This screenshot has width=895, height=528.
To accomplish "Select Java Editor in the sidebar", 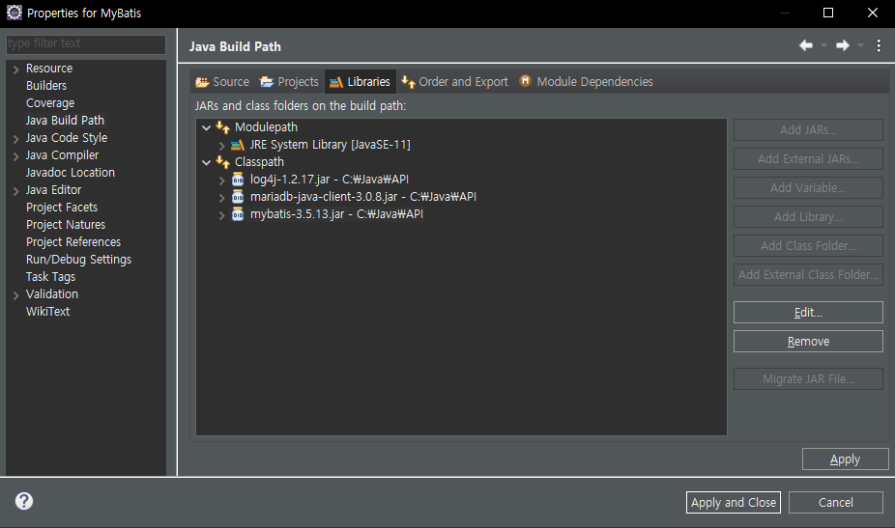I will coord(54,190).
